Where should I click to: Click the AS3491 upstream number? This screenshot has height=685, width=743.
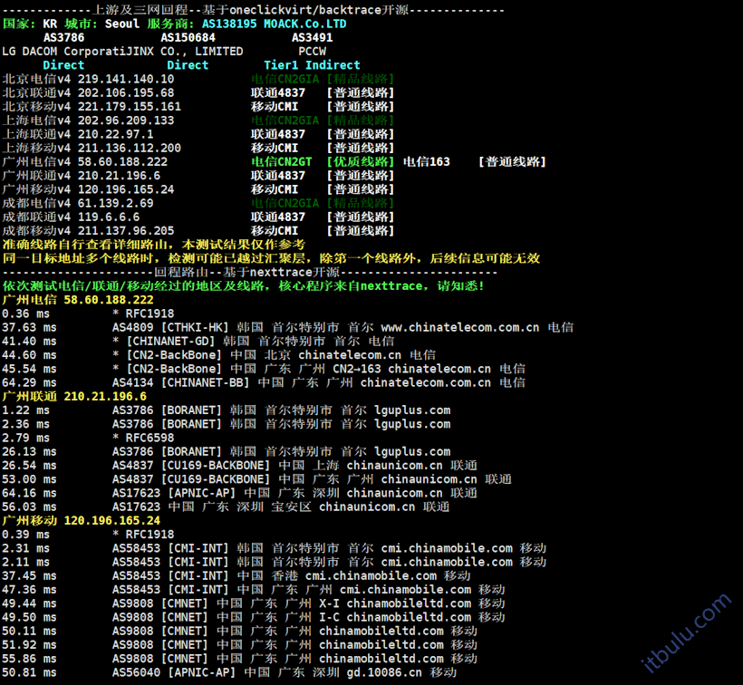(x=312, y=38)
